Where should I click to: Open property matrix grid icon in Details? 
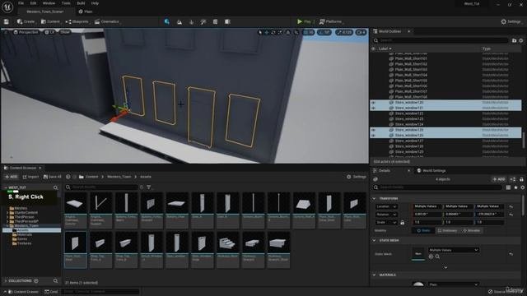coord(509,187)
